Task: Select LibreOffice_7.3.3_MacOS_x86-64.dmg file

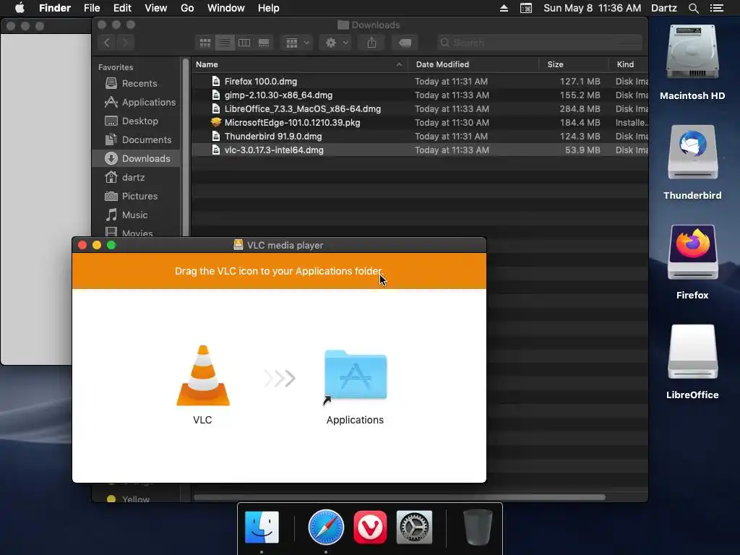Action: coord(420,108)
